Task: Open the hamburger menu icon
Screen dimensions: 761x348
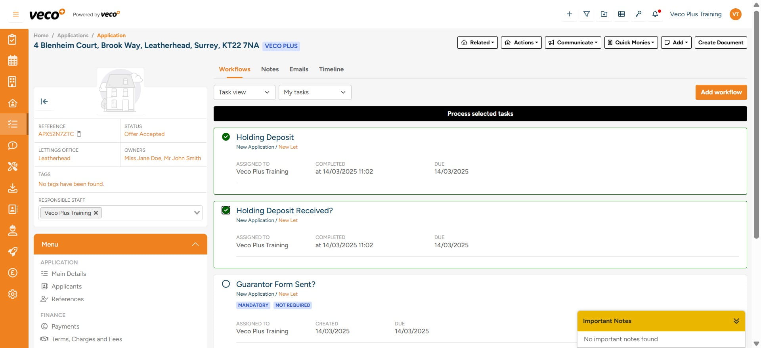Action: 16,14
